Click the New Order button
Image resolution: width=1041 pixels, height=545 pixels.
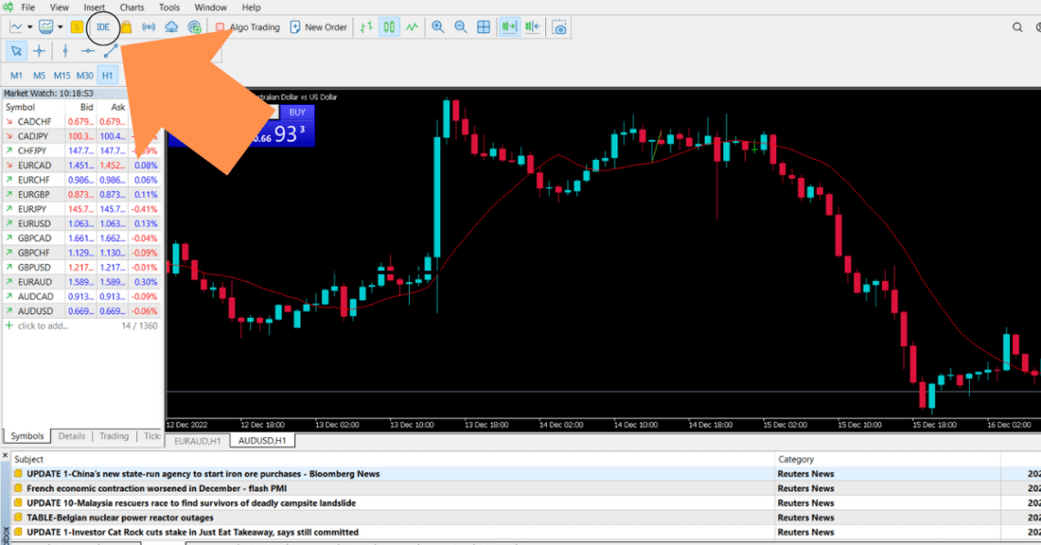tap(318, 26)
